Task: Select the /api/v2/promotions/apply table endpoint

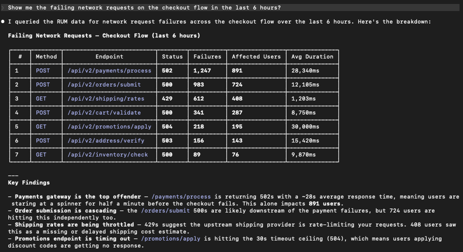Action: pyautogui.click(x=109, y=126)
